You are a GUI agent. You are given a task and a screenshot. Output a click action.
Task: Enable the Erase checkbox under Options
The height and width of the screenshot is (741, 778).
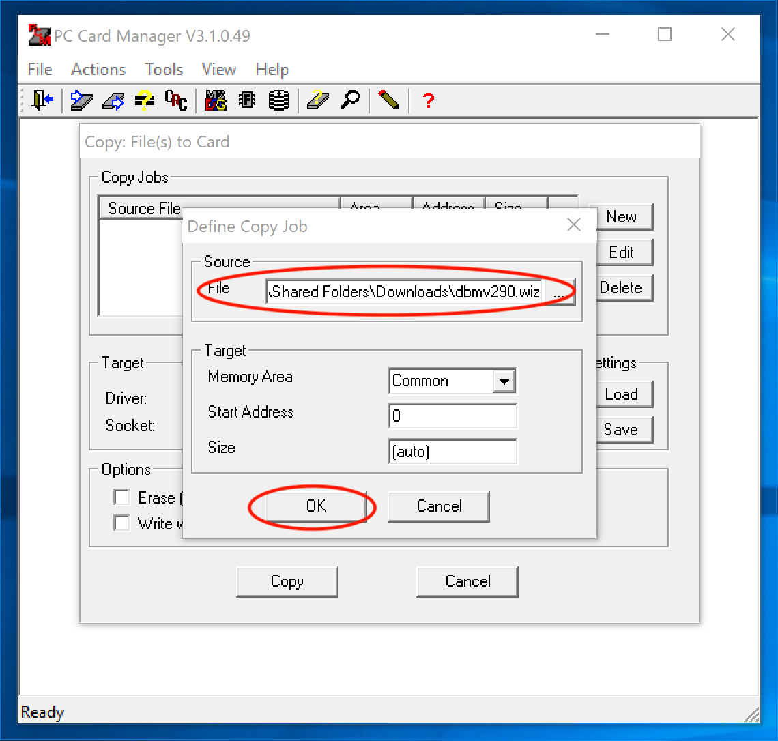point(121,497)
